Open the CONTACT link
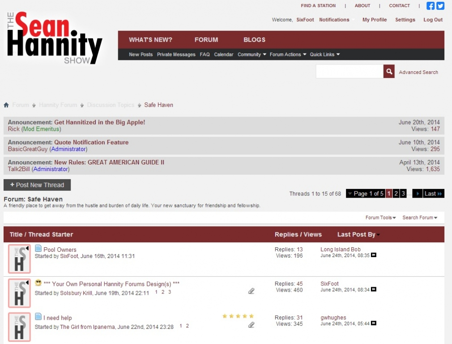Image resolution: width=452 pixels, height=344 pixels. click(x=399, y=5)
